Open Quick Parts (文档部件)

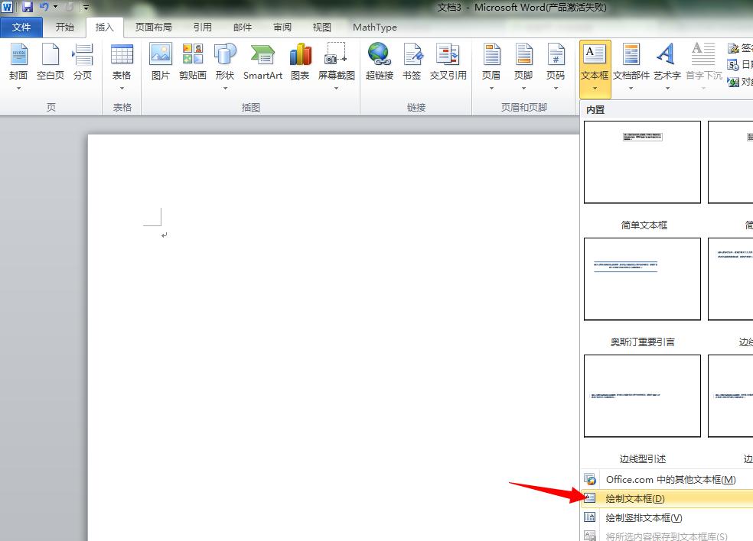click(x=631, y=53)
